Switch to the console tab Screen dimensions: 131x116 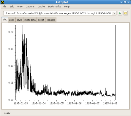click(51, 20)
